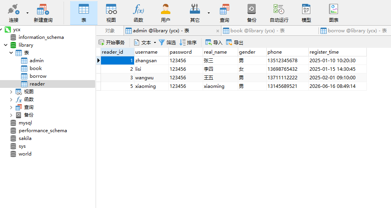Expand the 函数 node in tree

point(11,100)
